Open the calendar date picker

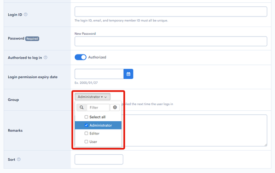pos(128,74)
